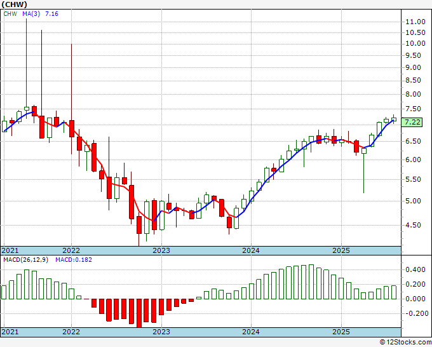
Task: Click the 5.00 price axis label
Action: click(x=414, y=201)
